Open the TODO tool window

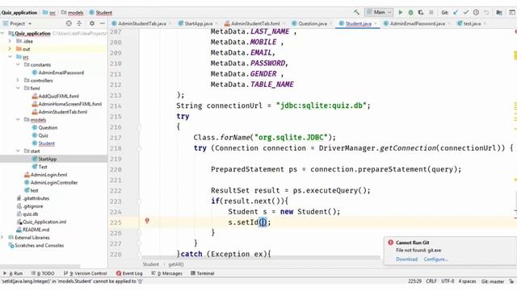(43, 273)
